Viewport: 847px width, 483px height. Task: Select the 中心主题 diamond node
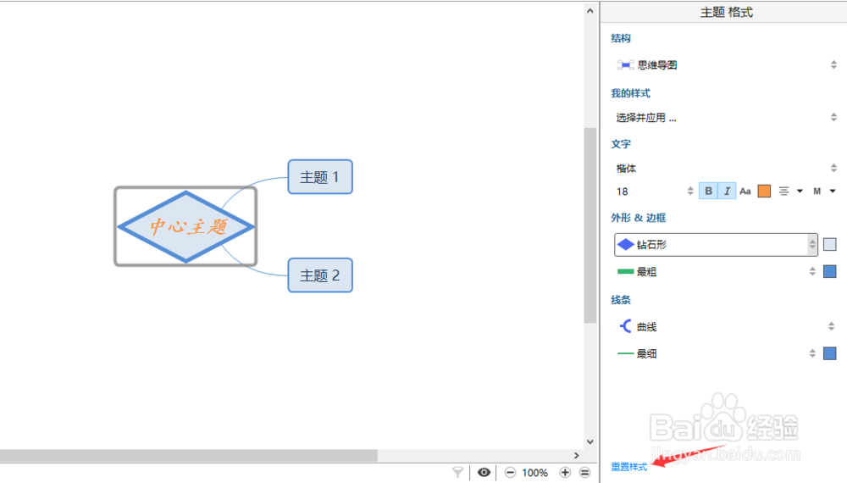tap(185, 226)
